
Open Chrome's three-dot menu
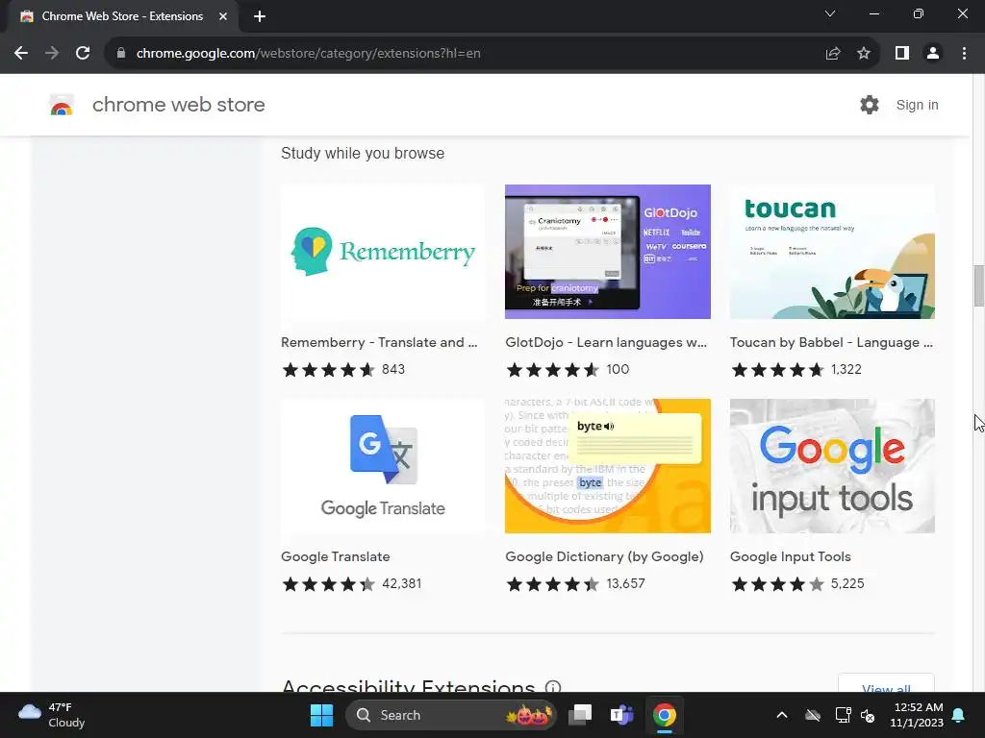point(964,54)
